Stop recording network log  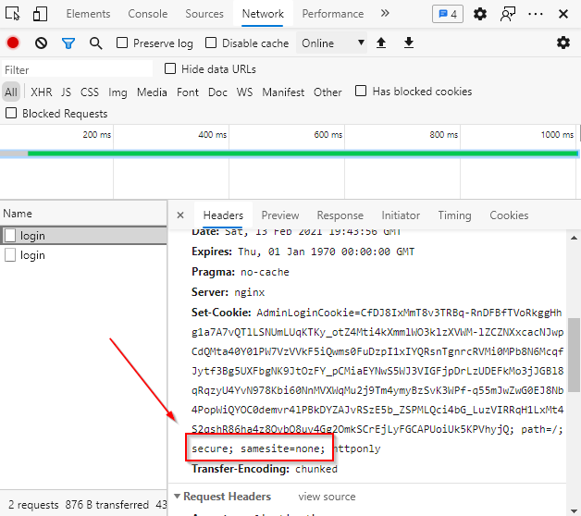coord(13,43)
